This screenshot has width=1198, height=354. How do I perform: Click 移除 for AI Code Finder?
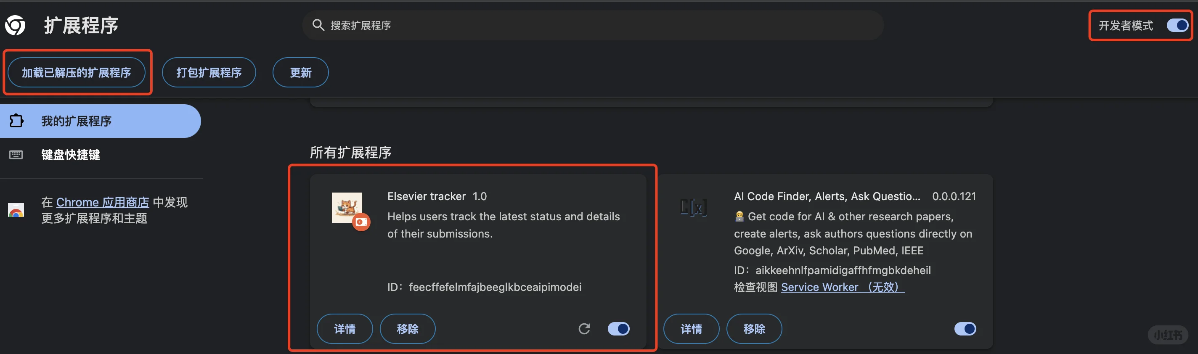(754, 329)
